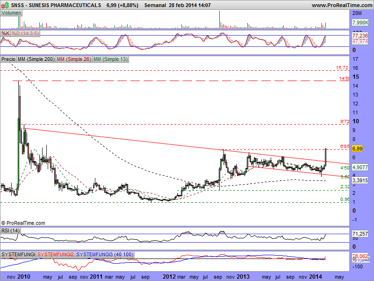Click the 2012 year marker on time axis

169,277
